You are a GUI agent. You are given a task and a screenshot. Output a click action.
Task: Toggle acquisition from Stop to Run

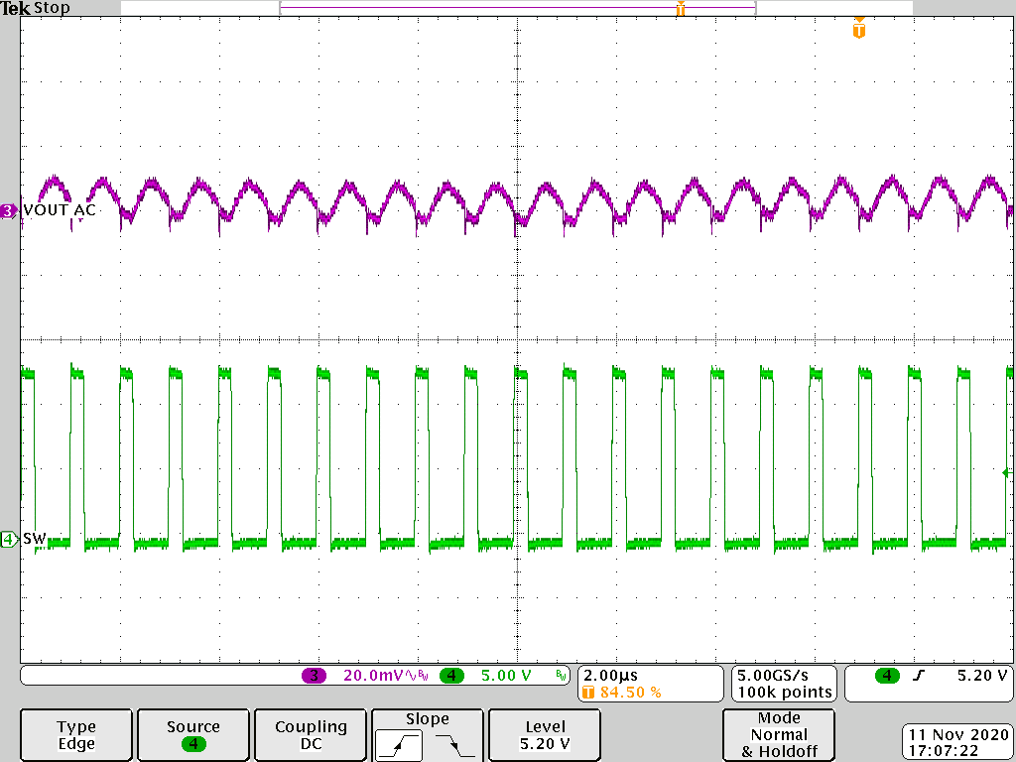point(53,9)
